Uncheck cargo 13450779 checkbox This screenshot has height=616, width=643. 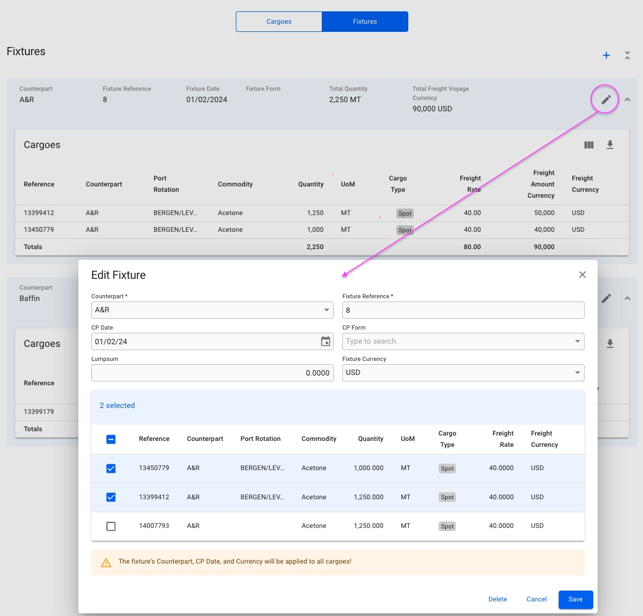(x=111, y=468)
